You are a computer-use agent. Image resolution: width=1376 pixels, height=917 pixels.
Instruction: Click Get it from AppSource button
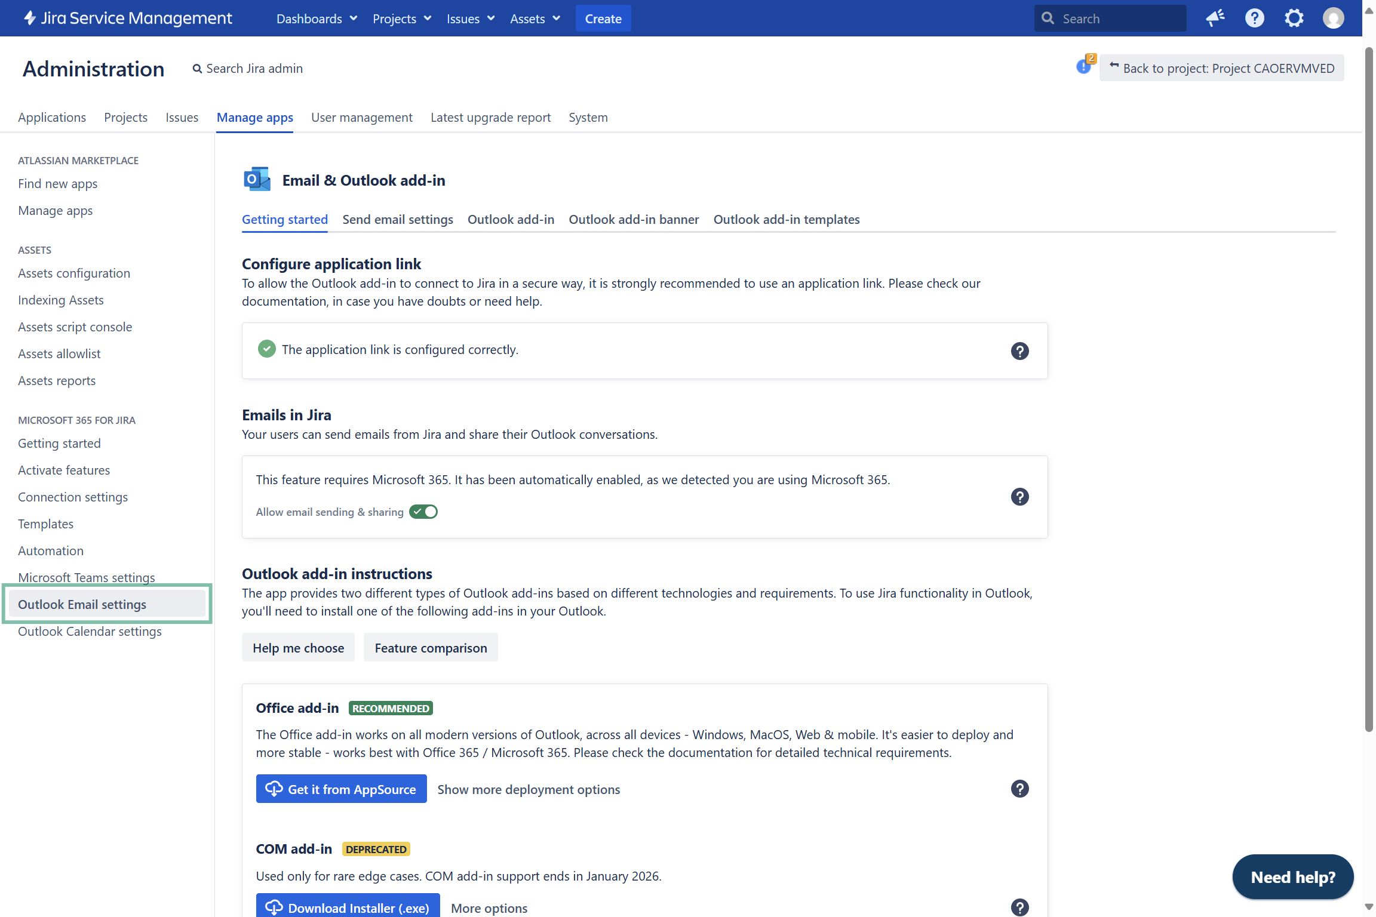pyautogui.click(x=341, y=789)
